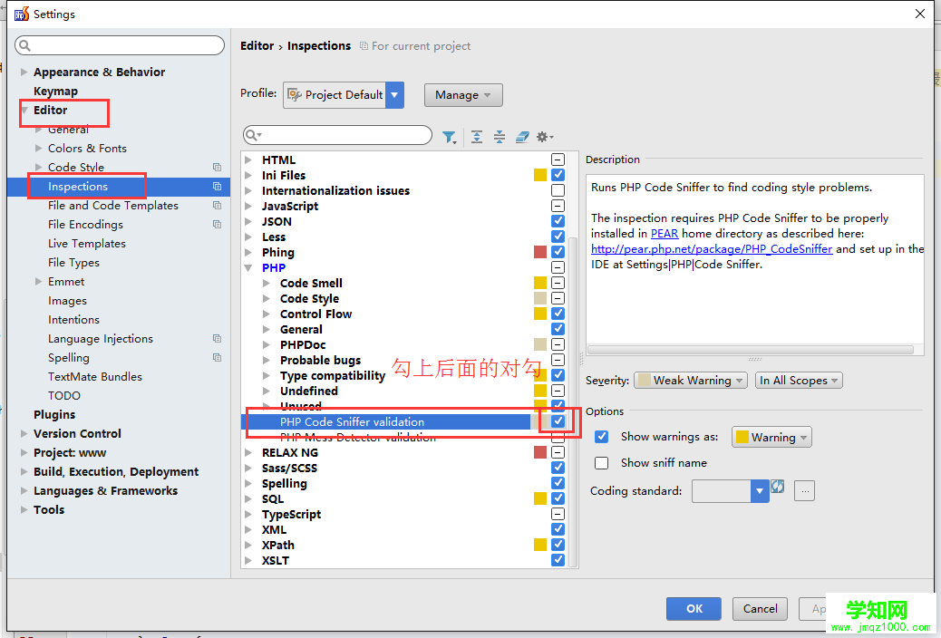941x638 pixels.
Task: Open the In All Scopes dropdown
Action: coord(799,380)
